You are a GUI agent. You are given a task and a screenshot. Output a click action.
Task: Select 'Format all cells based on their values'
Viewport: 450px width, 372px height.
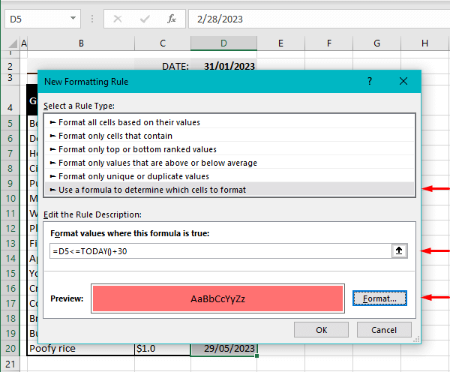[129, 122]
